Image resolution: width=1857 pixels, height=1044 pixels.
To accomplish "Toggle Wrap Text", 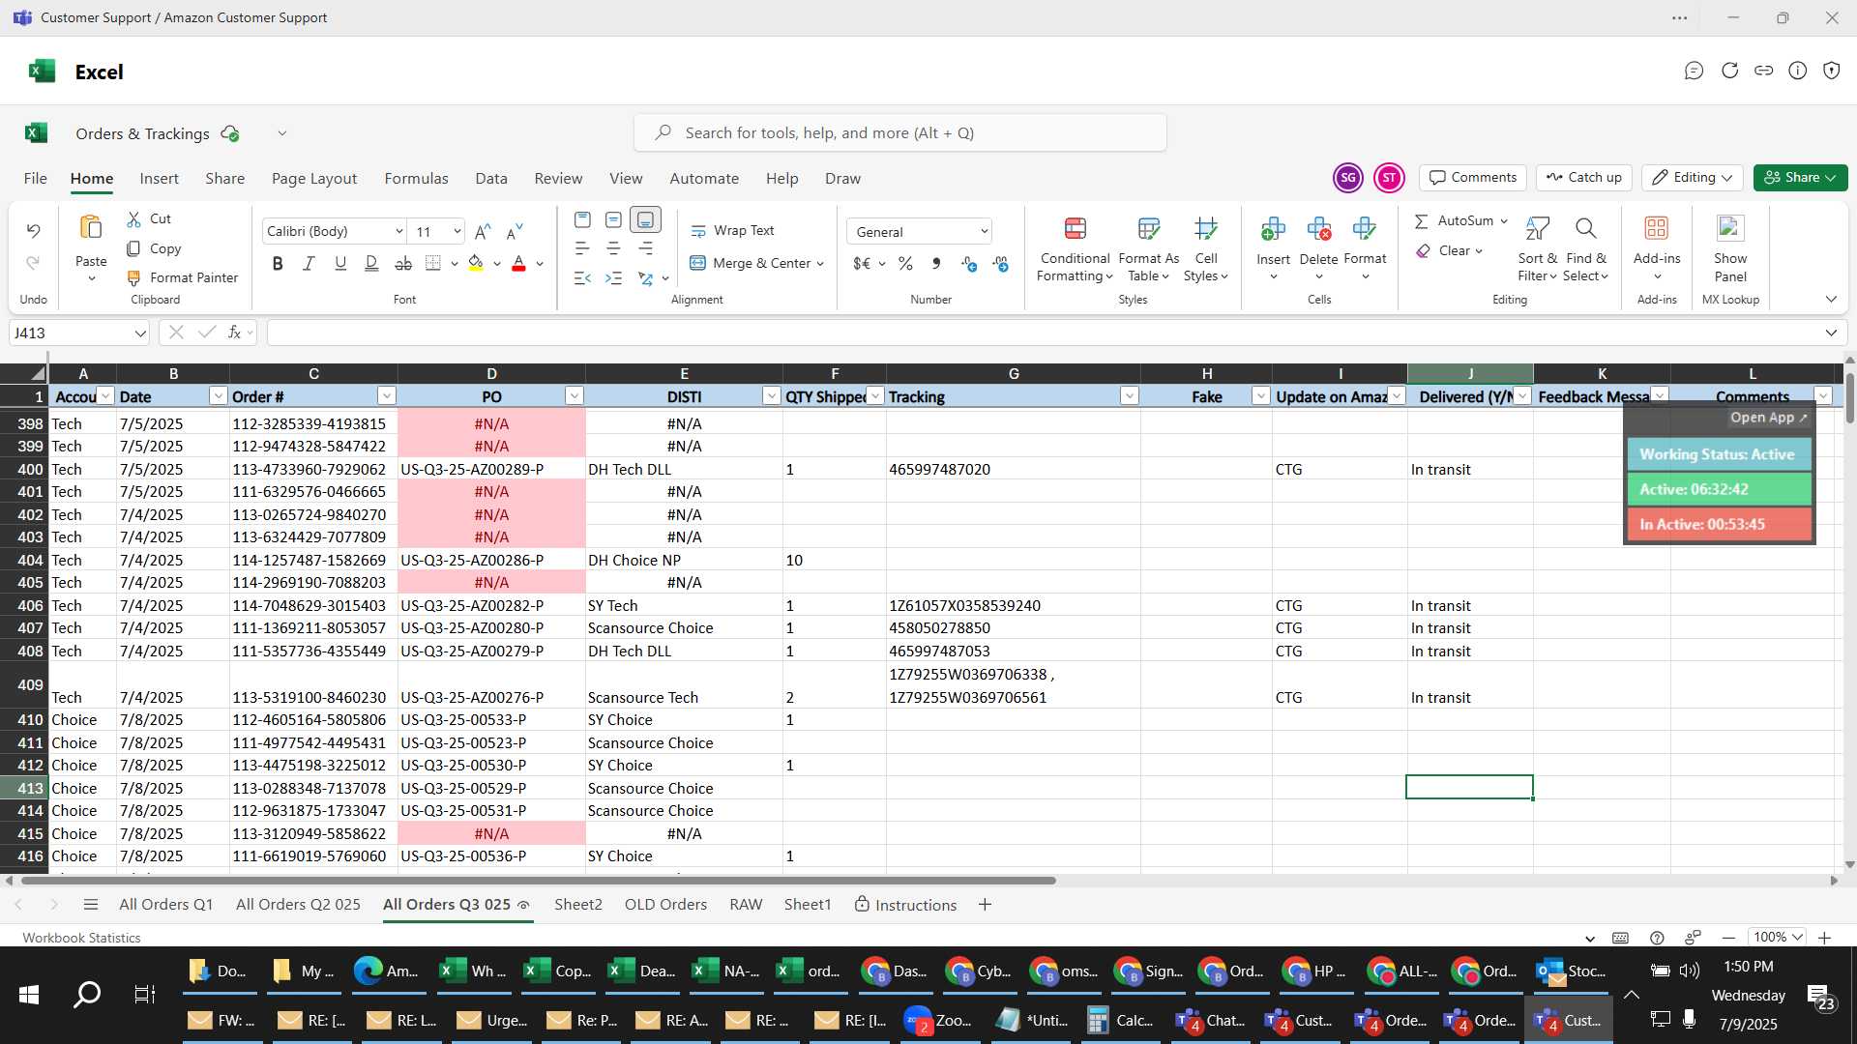I will point(732,230).
